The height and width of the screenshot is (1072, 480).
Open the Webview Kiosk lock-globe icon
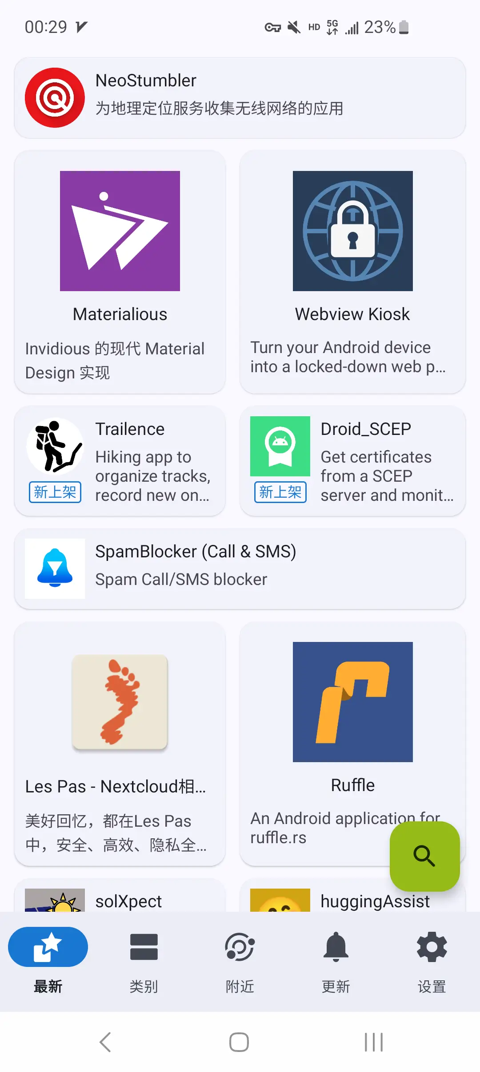pyautogui.click(x=352, y=231)
